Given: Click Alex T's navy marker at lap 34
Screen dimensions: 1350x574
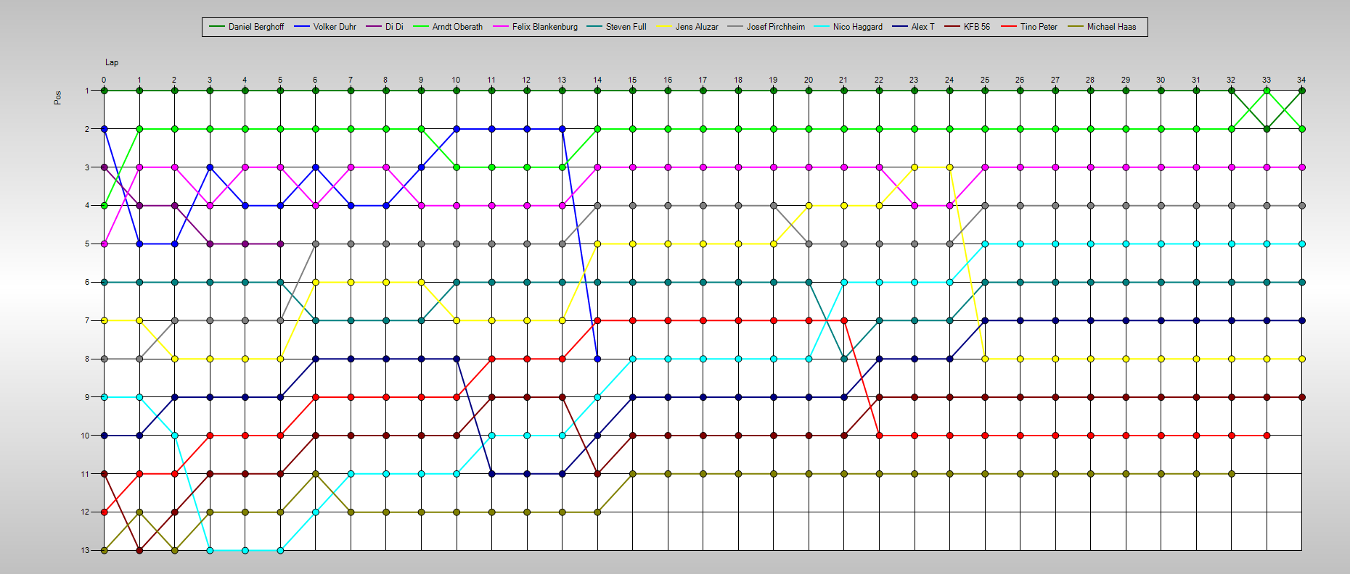Looking at the screenshot, I should point(1301,320).
